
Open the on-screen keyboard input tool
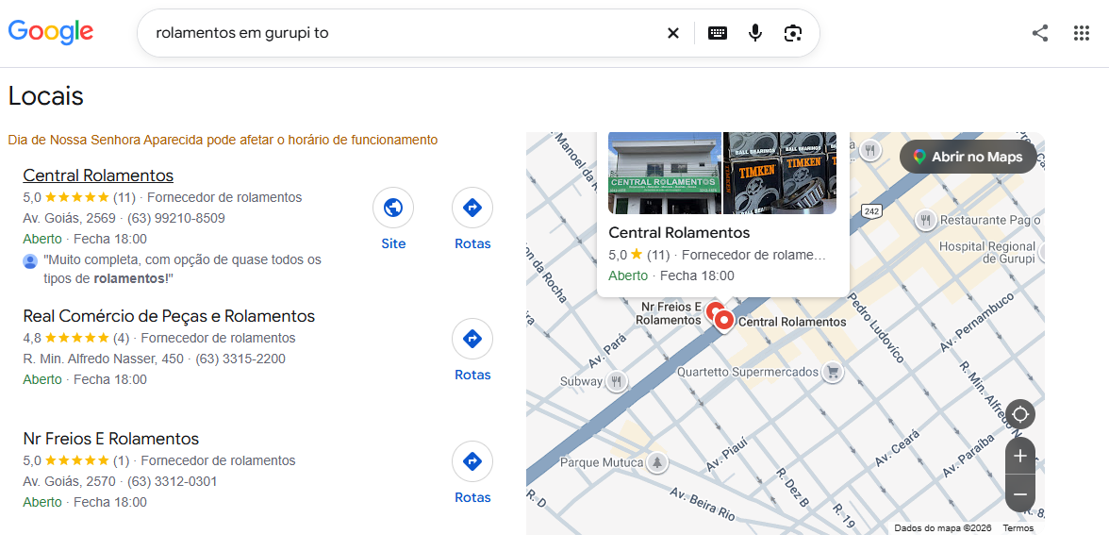pyautogui.click(x=717, y=33)
